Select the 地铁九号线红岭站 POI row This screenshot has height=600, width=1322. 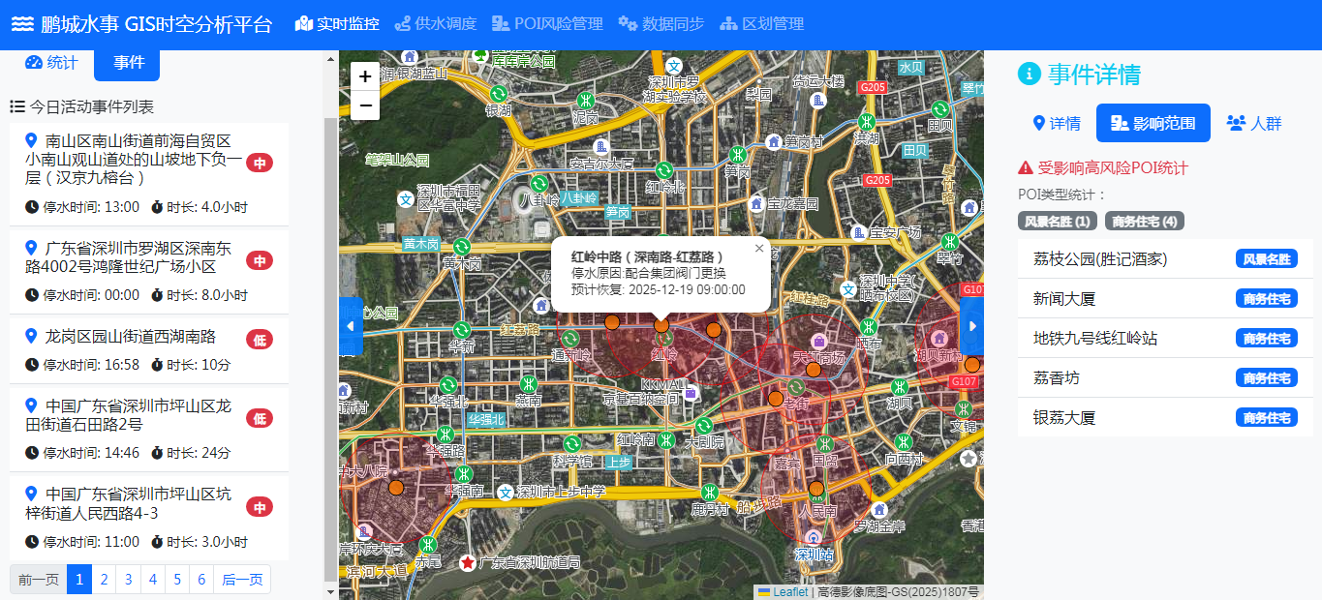pos(1165,339)
